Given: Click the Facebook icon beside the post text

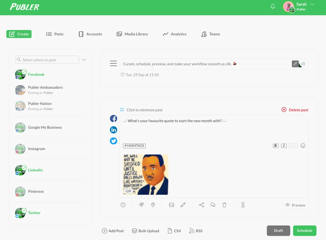Looking at the screenshot, I should tap(113, 119).
